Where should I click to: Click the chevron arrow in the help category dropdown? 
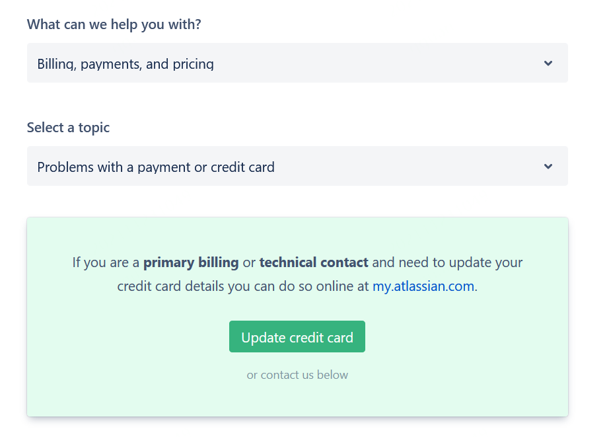click(548, 63)
